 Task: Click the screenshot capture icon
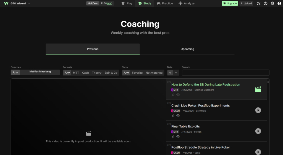pyautogui.click(x=259, y=3)
